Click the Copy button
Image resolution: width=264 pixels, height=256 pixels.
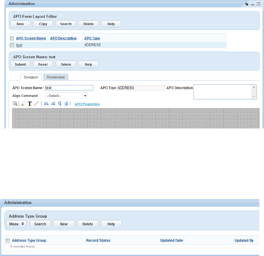click(43, 24)
